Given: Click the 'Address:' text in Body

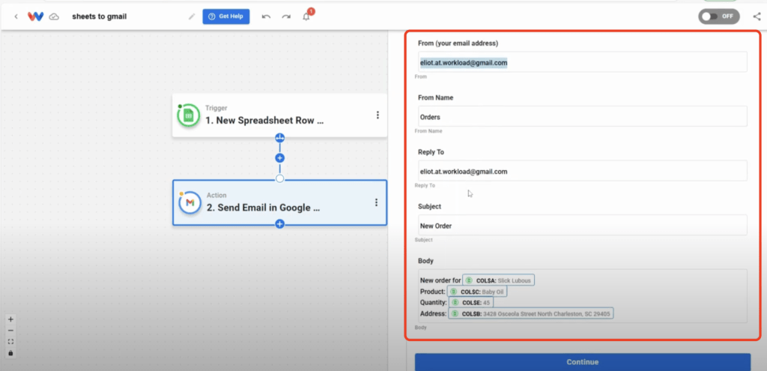Looking at the screenshot, I should pyautogui.click(x=433, y=314).
